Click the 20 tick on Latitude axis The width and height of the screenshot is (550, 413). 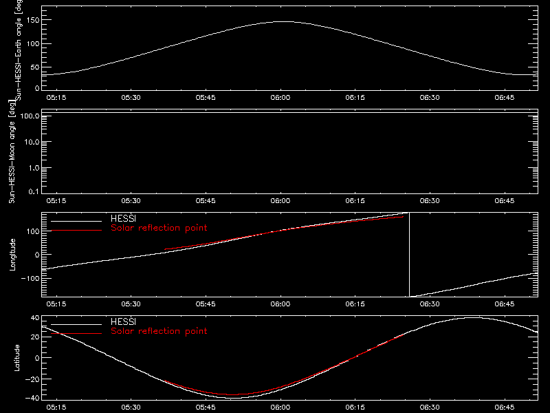35,337
